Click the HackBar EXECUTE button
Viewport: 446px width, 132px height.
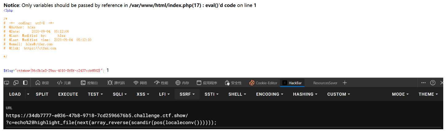[68, 94]
